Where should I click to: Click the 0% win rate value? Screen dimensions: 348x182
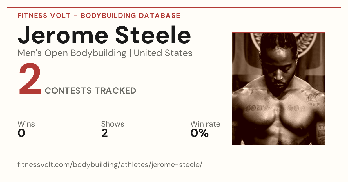(200, 133)
